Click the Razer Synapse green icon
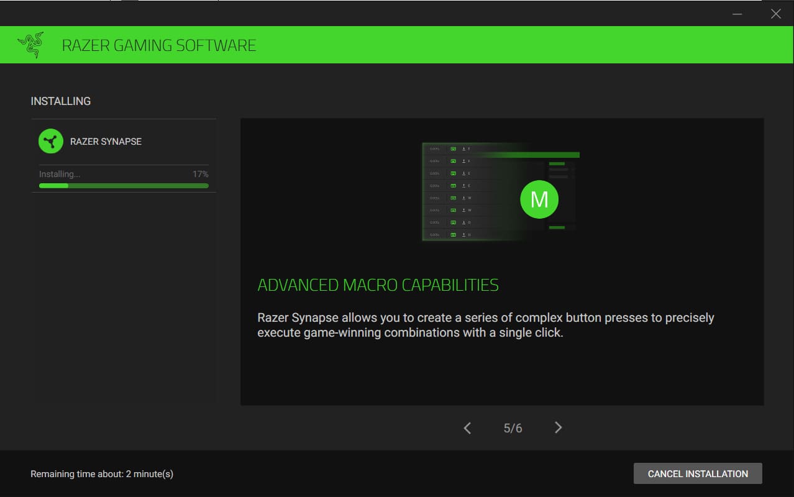 pyautogui.click(x=51, y=142)
